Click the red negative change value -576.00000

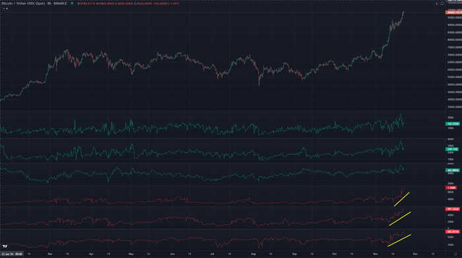[x=161, y=4]
